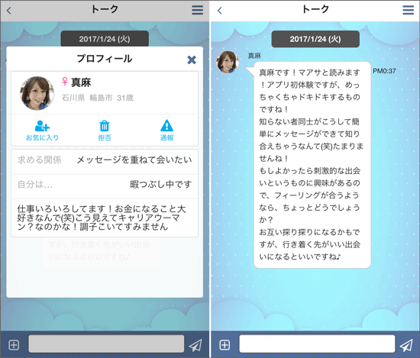Screen dimensions: 420x358
Task: Tap the plus attachment icon on left screen
Action: (x=14, y=345)
